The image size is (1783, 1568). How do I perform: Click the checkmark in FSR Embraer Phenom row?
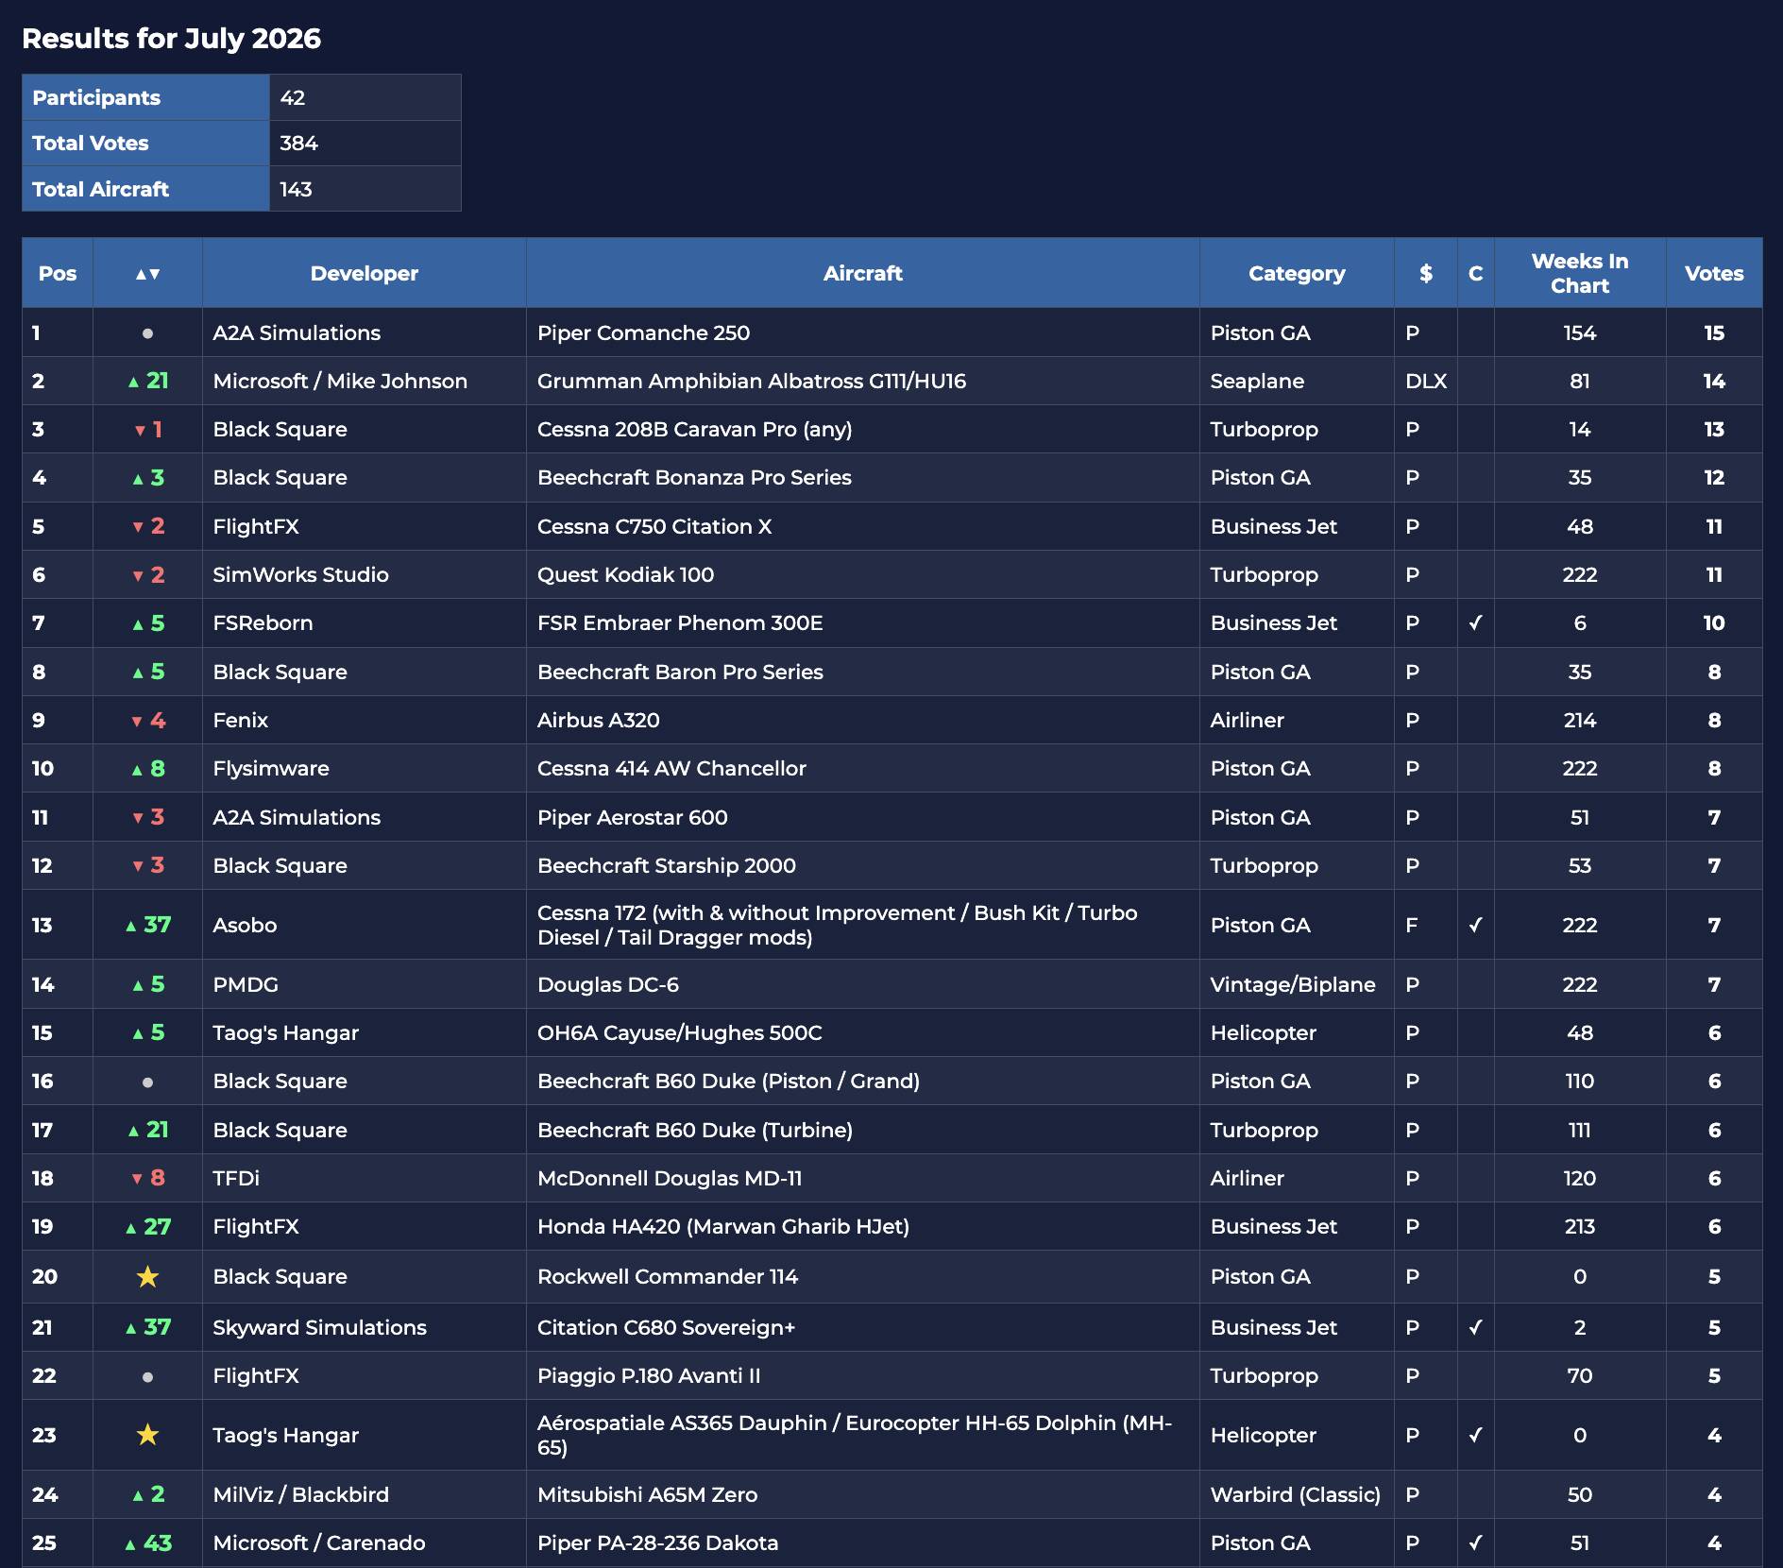click(x=1475, y=622)
